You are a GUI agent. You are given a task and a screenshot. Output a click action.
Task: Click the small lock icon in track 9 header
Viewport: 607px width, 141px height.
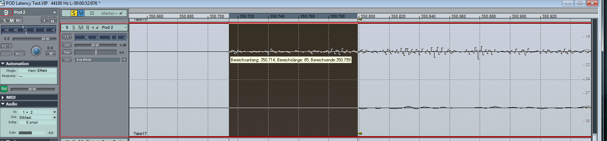[97, 28]
